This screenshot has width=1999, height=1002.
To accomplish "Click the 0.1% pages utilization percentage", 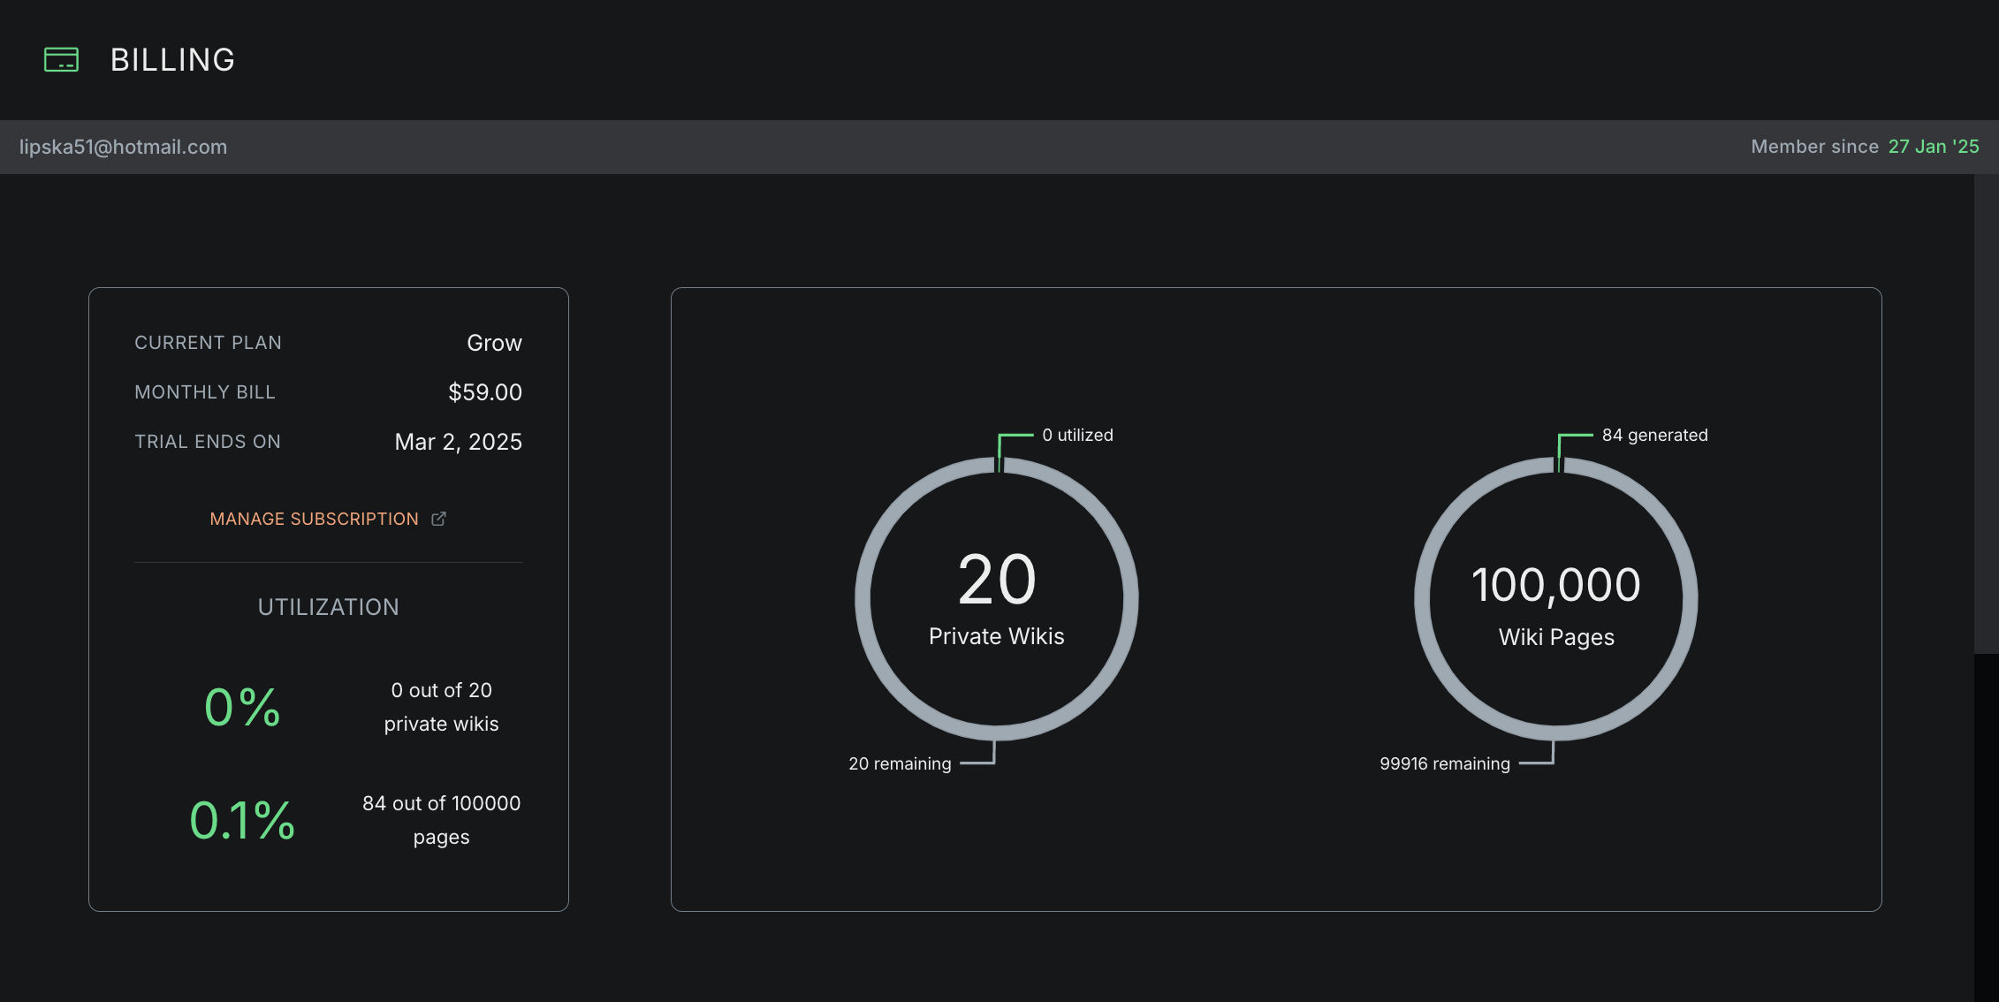I will 242,820.
